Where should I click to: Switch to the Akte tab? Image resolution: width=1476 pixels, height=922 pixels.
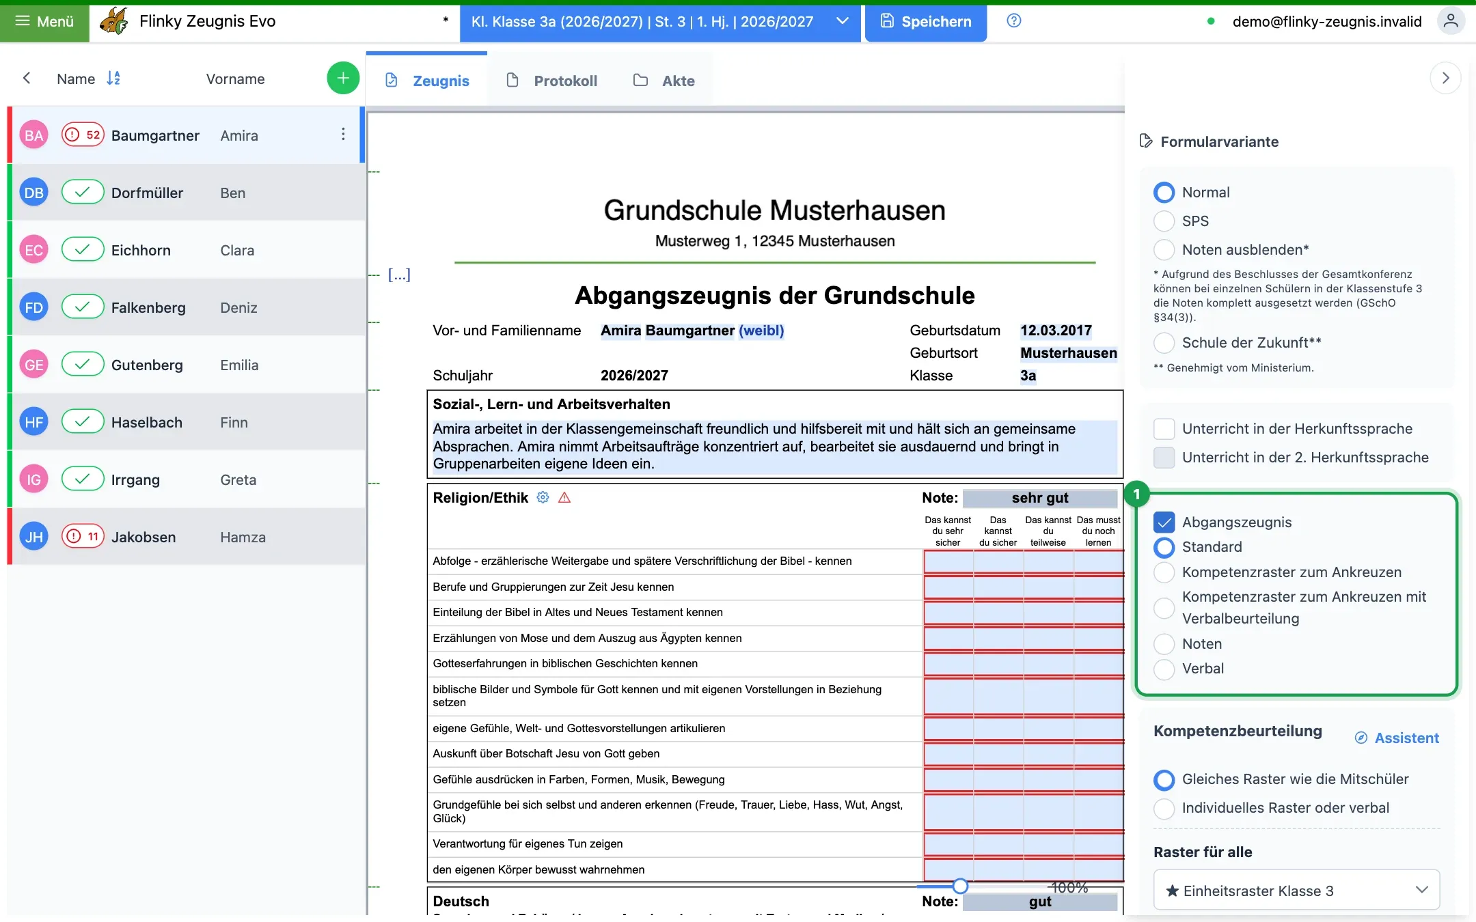pyautogui.click(x=664, y=81)
